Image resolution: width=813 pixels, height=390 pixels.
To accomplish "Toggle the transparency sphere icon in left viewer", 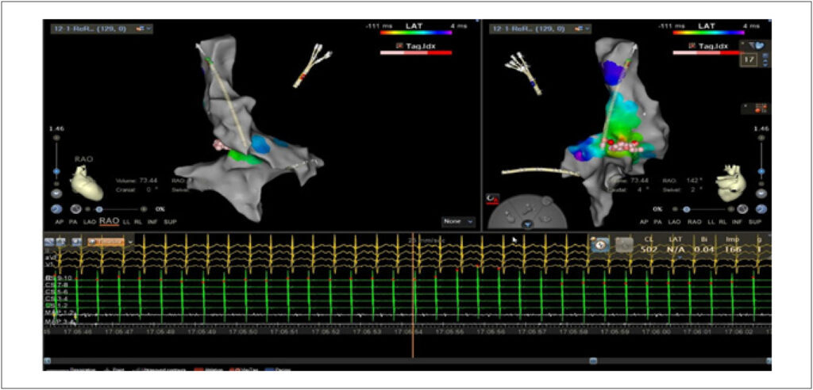I will pos(75,209).
